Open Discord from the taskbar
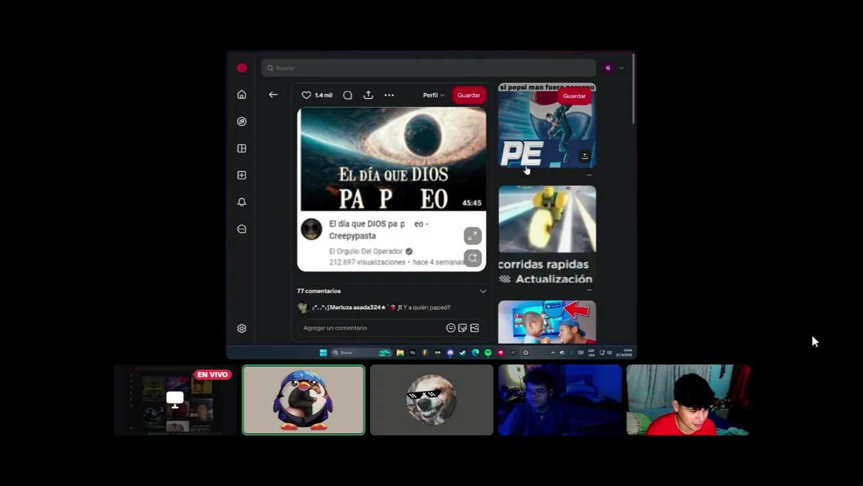This screenshot has width=863, height=486. (450, 352)
